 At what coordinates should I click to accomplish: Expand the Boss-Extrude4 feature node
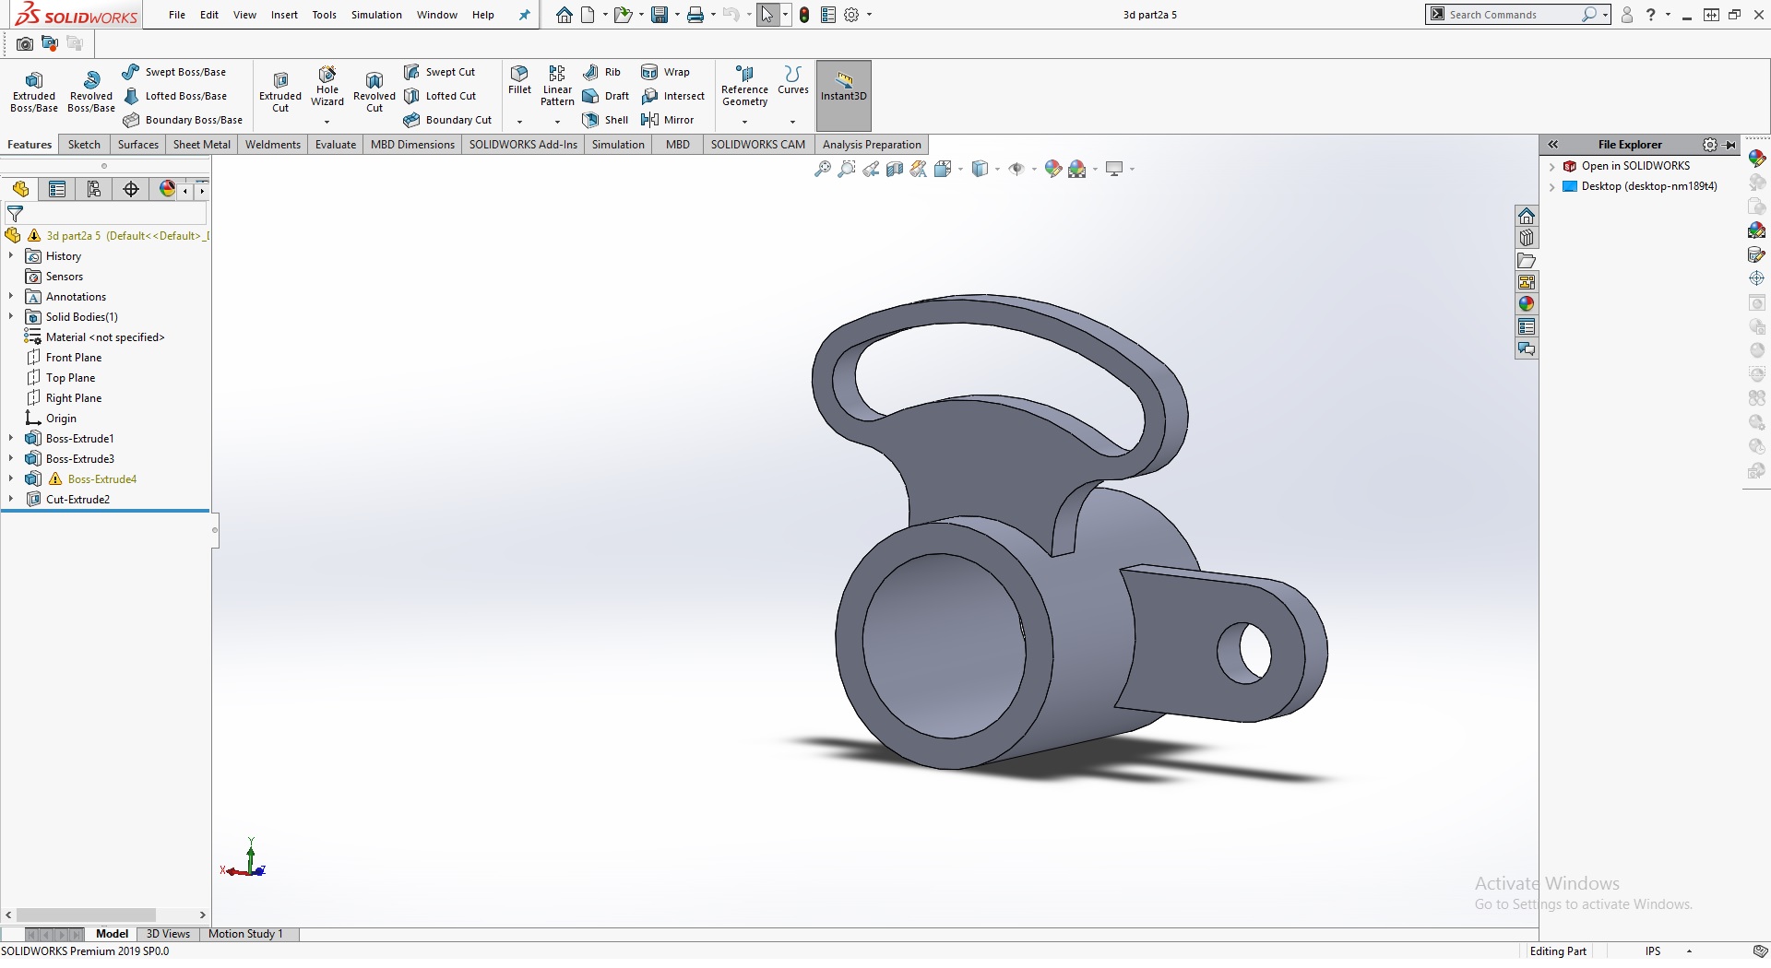pyautogui.click(x=11, y=479)
